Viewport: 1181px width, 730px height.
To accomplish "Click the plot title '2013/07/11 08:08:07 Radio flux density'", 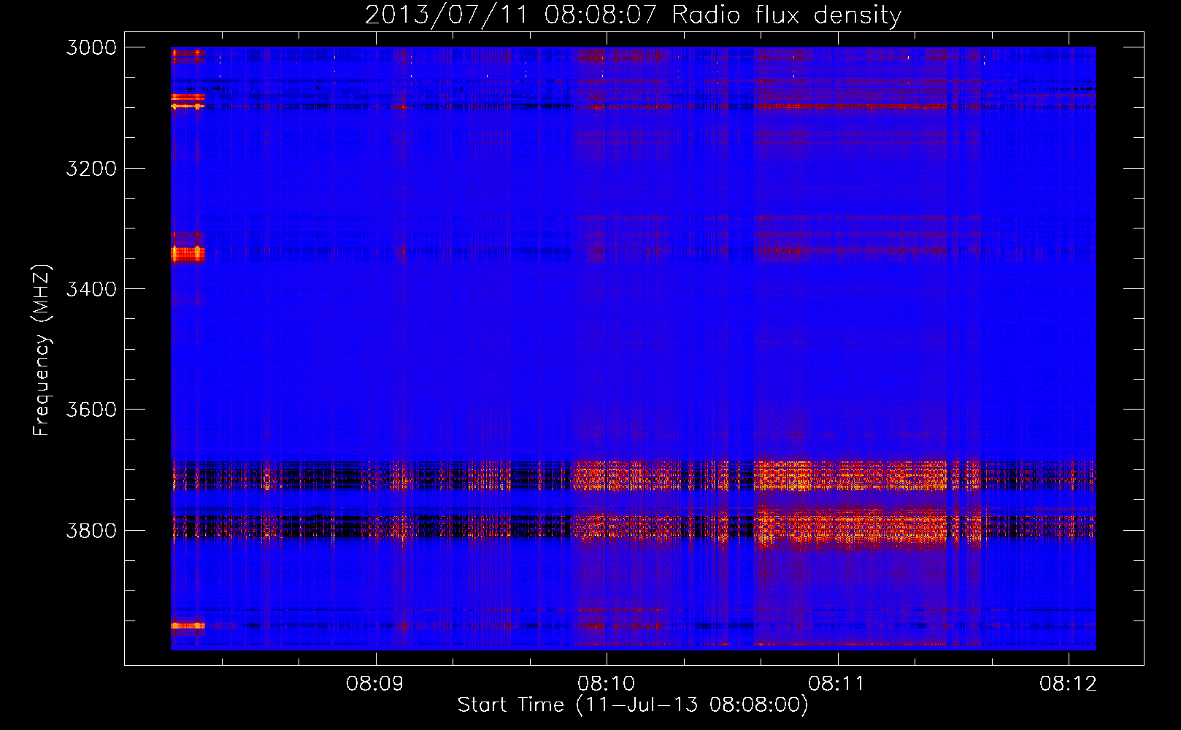I will tap(633, 15).
